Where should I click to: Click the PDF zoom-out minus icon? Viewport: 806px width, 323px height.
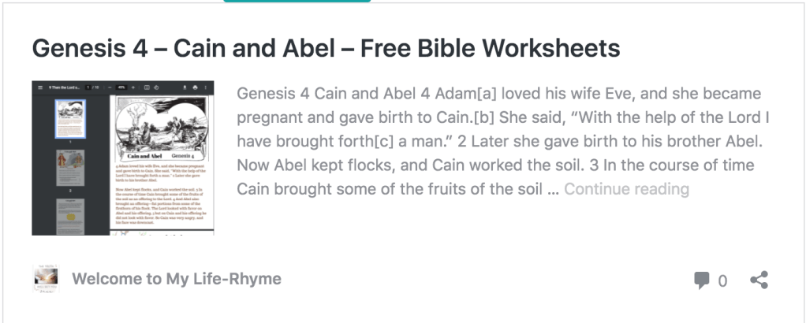click(x=109, y=87)
